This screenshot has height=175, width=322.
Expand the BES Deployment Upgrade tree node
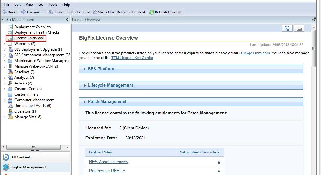[x=4, y=50]
